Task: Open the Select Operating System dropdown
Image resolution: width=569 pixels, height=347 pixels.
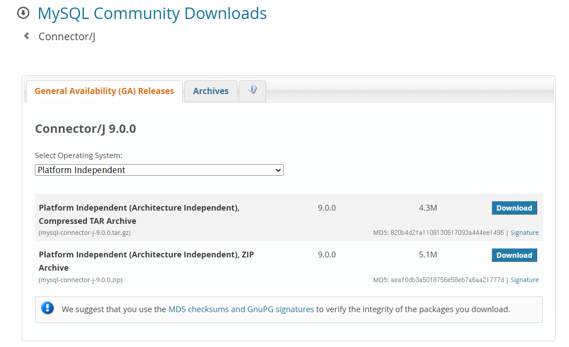Action: pos(159,170)
